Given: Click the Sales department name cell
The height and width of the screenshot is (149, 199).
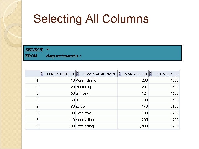Looking at the screenshot, I should click(96, 107).
